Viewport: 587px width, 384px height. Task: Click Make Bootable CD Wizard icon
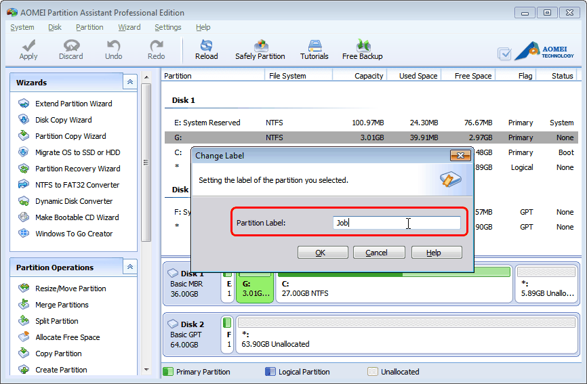[24, 217]
